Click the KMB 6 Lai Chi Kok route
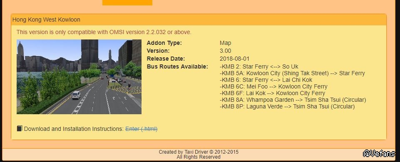The height and width of the screenshot is (162, 400). (x=266, y=80)
